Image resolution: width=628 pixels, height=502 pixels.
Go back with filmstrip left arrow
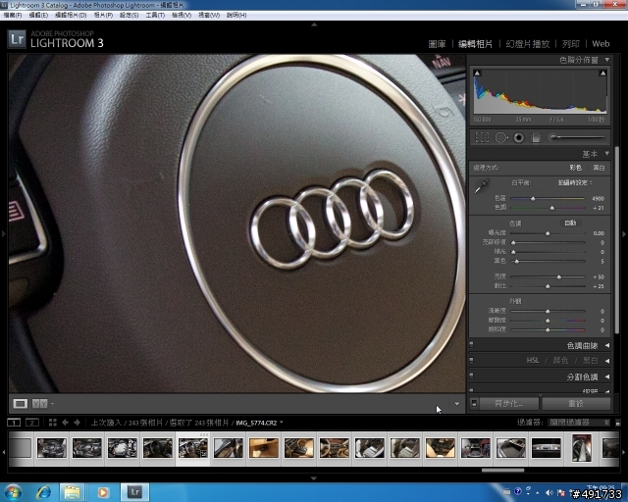[65, 423]
